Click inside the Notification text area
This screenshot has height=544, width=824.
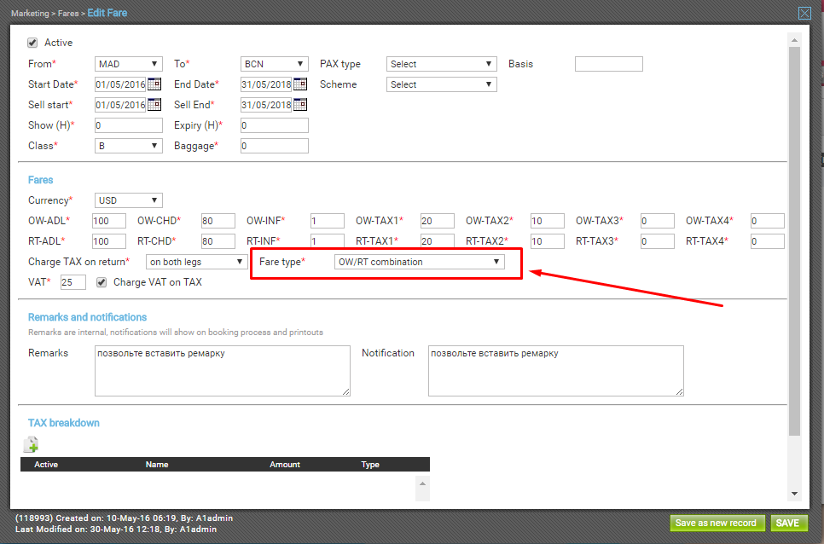tap(556, 371)
